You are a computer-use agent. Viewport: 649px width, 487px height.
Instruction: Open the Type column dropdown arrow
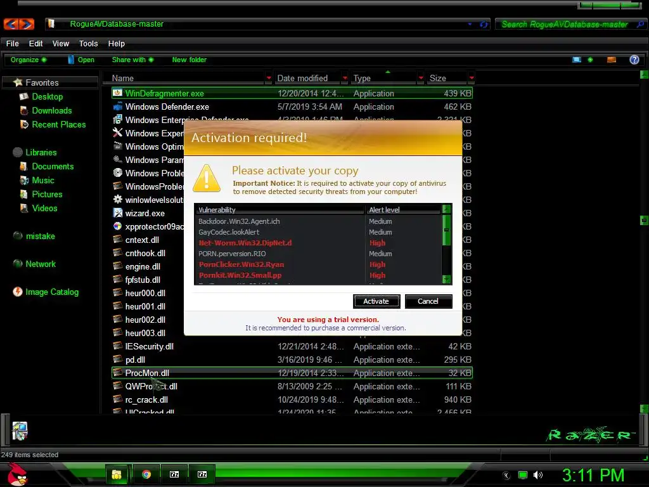(421, 78)
